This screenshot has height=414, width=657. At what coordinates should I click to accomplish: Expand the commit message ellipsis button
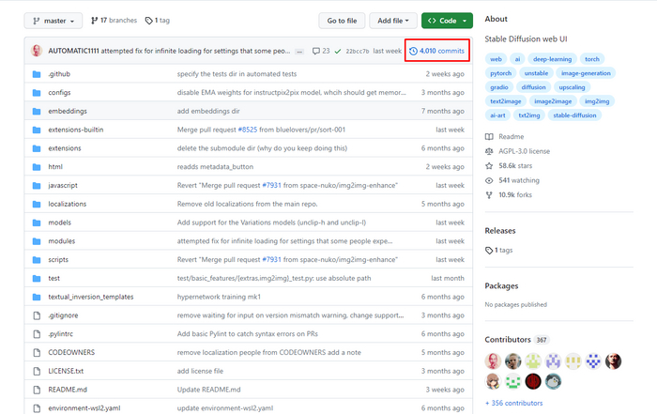pyautogui.click(x=299, y=52)
